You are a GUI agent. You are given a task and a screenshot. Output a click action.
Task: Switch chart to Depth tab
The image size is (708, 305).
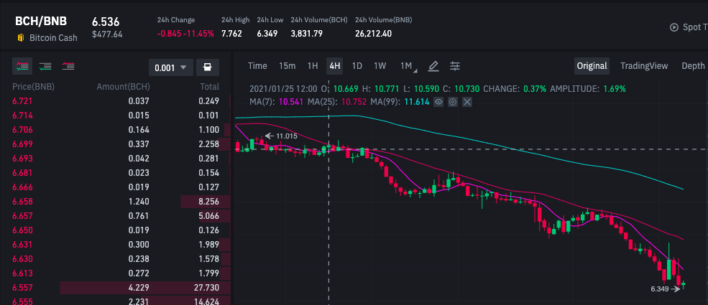[x=693, y=66]
